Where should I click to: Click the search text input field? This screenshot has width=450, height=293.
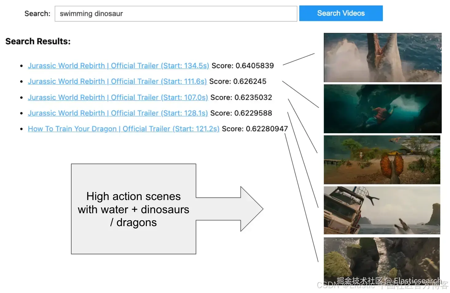pyautogui.click(x=176, y=14)
